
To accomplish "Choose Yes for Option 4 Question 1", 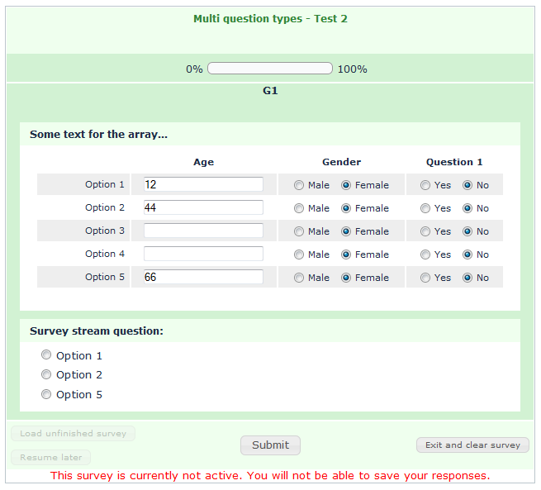I will (x=425, y=255).
